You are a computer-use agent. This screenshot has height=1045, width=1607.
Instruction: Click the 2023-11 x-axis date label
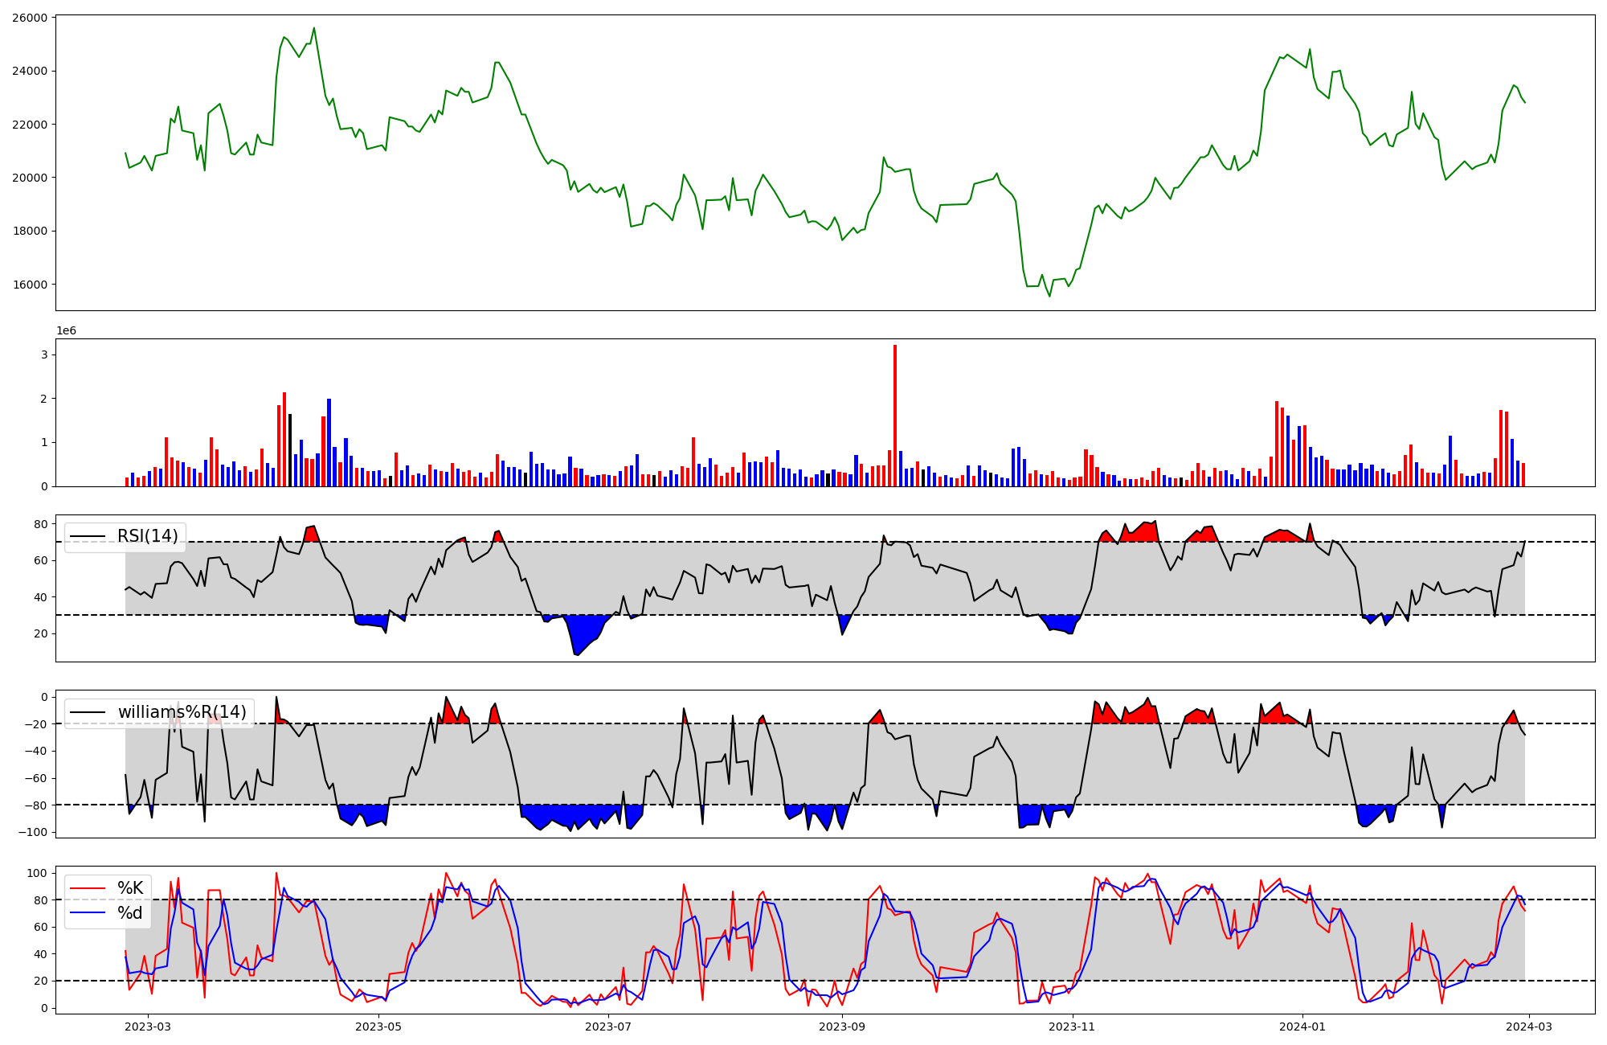coord(1073,1027)
